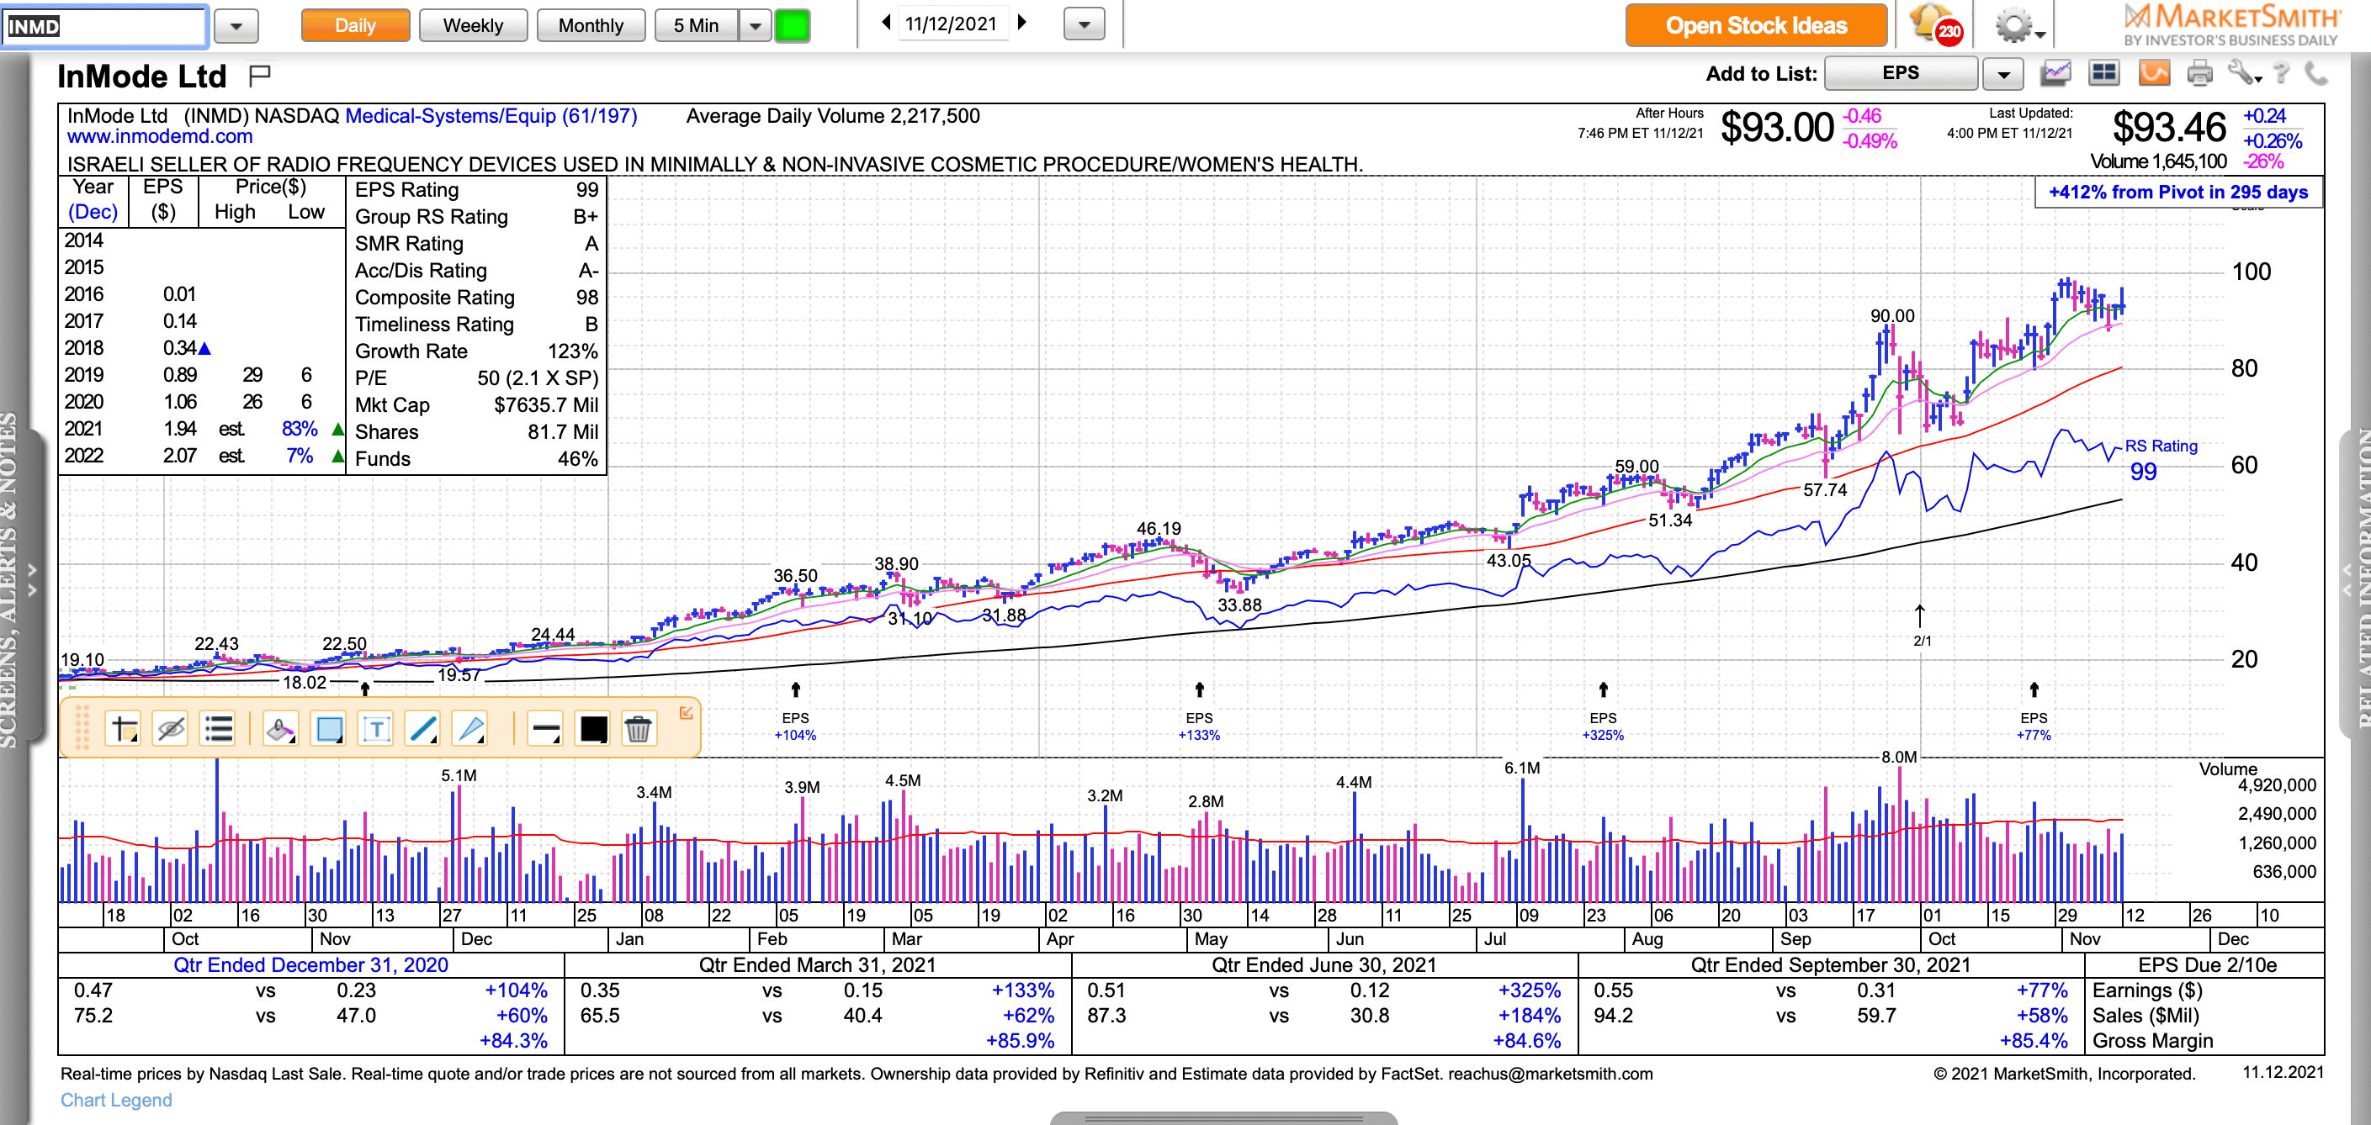Click Qtr Ended December 31, 2020 header
Screen dimensions: 2371x1125
310,964
